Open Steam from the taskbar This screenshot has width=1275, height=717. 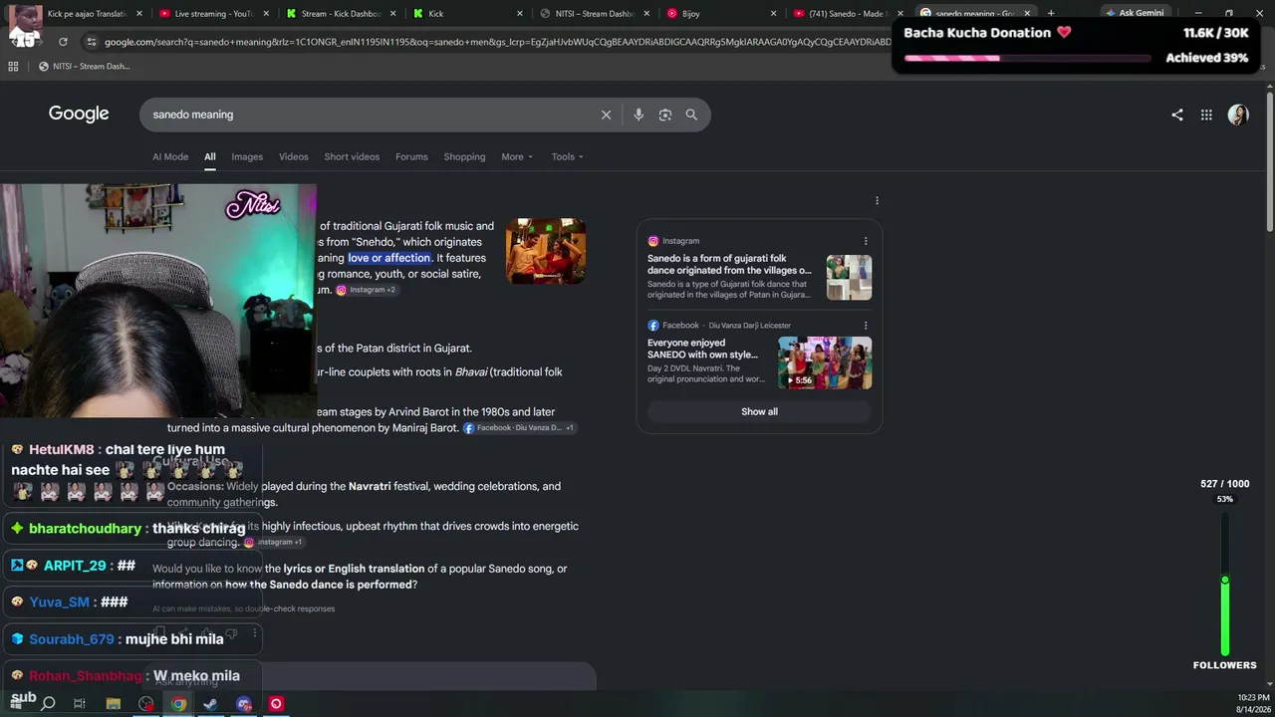point(210,704)
